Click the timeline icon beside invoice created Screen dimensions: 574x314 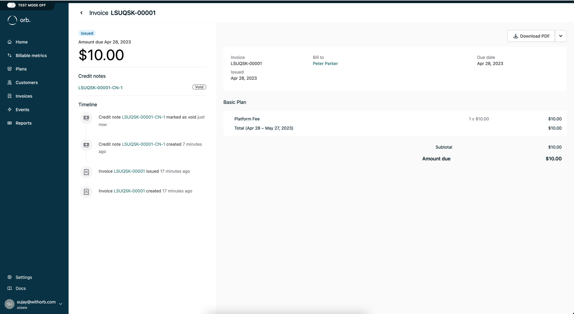click(x=86, y=192)
